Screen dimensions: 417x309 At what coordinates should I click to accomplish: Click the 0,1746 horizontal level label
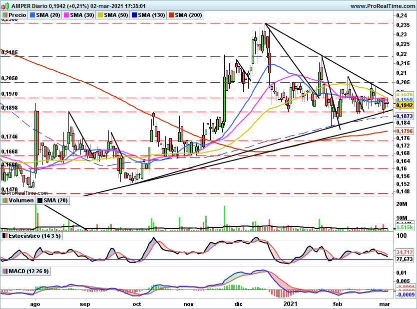coord(9,137)
